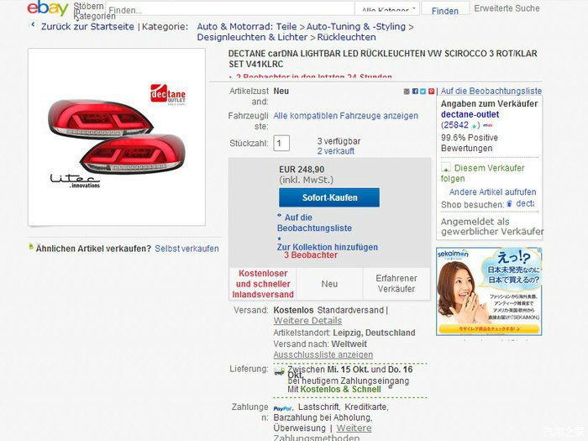Click Auto & Motorrad: Teile breadcrumb
This screenshot has height=441, width=588.
point(245,26)
